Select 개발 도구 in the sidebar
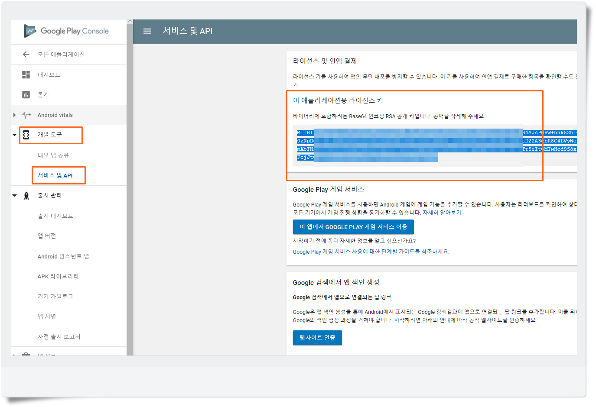The height and width of the screenshot is (407, 596). [50, 135]
